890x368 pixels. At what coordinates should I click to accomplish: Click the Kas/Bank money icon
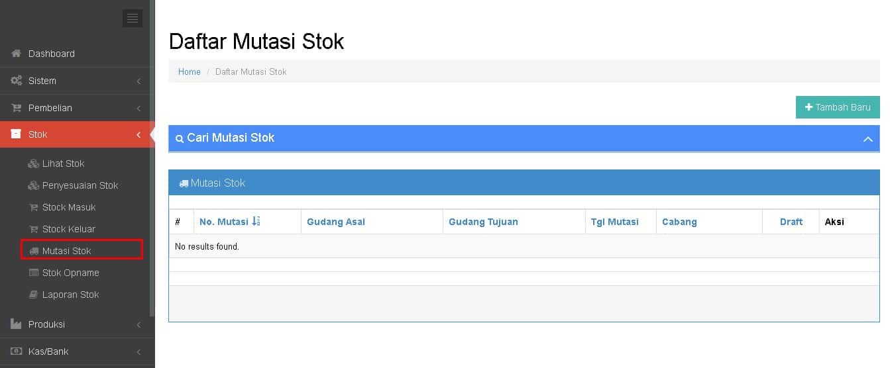(17, 351)
